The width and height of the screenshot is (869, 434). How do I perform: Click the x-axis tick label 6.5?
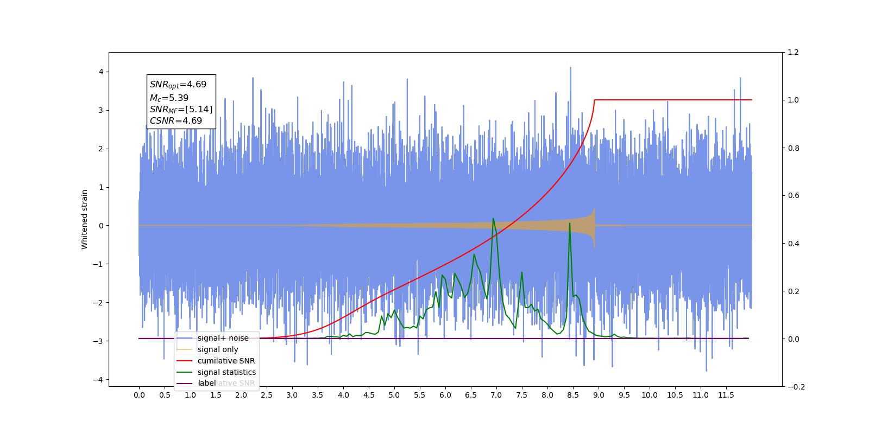point(471,395)
